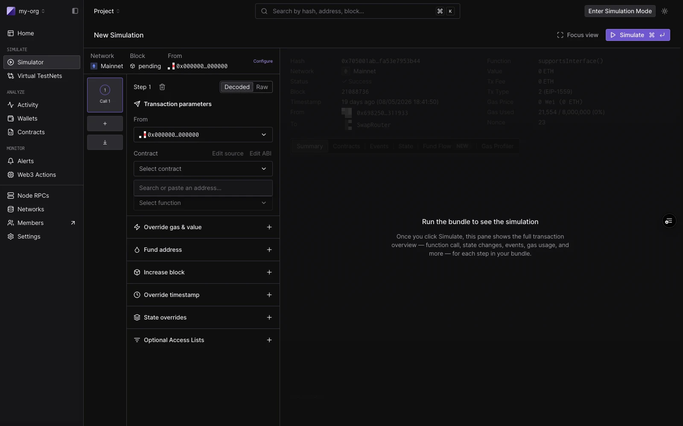The image size is (683, 426).
Task: Import step with download arrow button
Action: pos(105,142)
